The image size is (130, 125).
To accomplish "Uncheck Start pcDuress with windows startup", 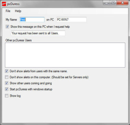I will click(7, 89).
